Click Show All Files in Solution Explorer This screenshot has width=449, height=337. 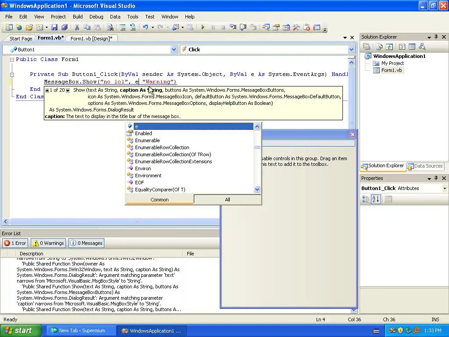coord(379,47)
